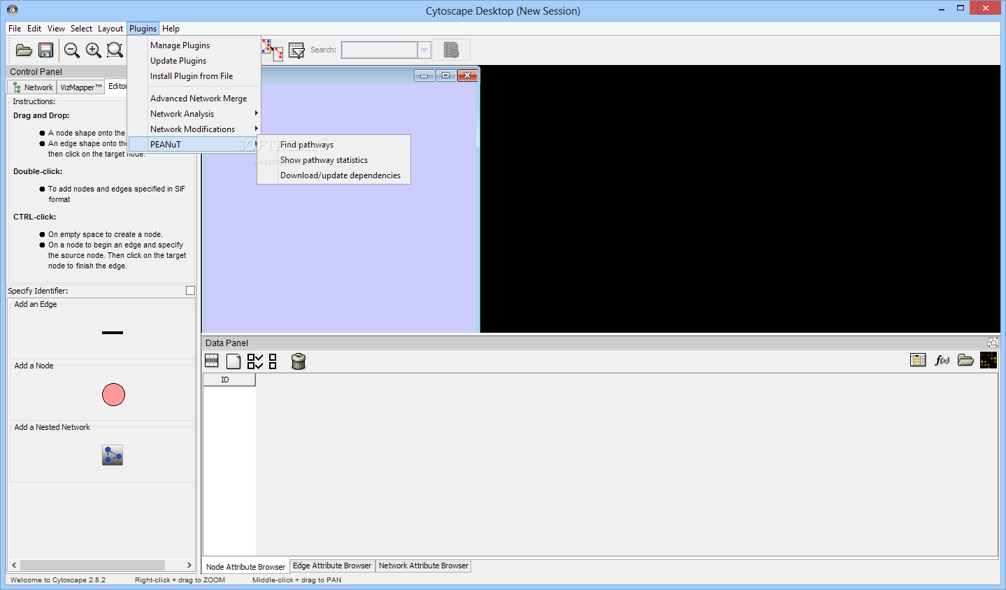The image size is (1006, 590).
Task: Click the Create New Attribute page icon
Action: tap(233, 361)
